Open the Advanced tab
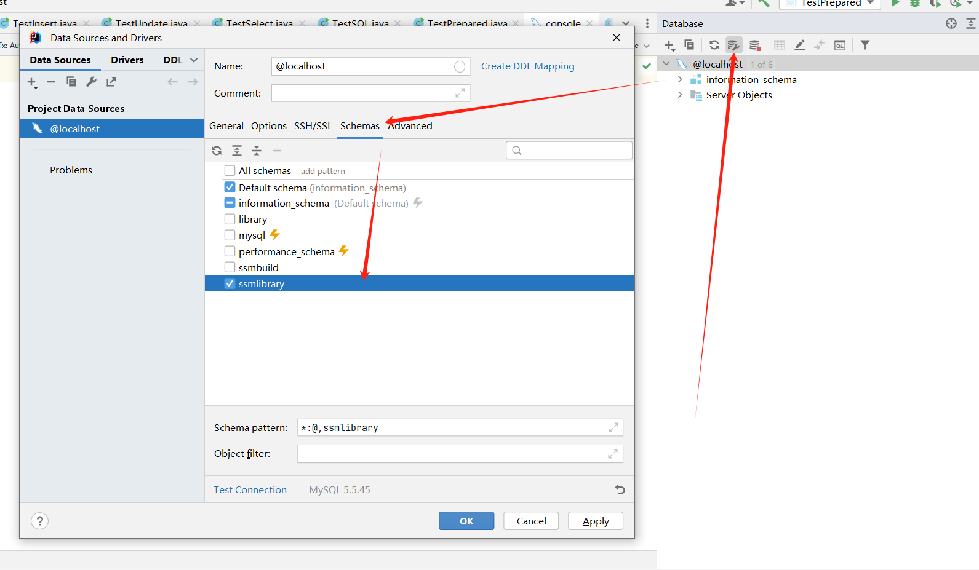This screenshot has height=570, width=979. pyautogui.click(x=410, y=125)
